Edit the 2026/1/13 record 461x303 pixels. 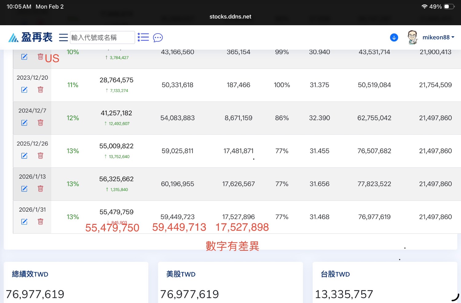[24, 189]
